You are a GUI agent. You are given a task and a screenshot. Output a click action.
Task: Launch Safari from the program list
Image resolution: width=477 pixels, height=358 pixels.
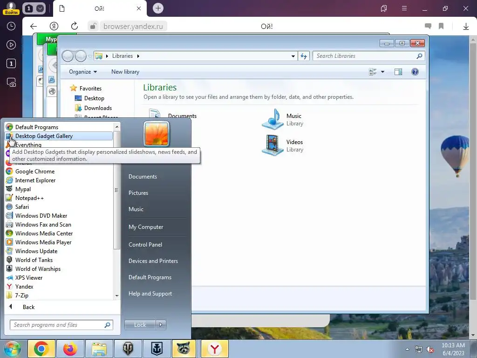tap(59, 207)
